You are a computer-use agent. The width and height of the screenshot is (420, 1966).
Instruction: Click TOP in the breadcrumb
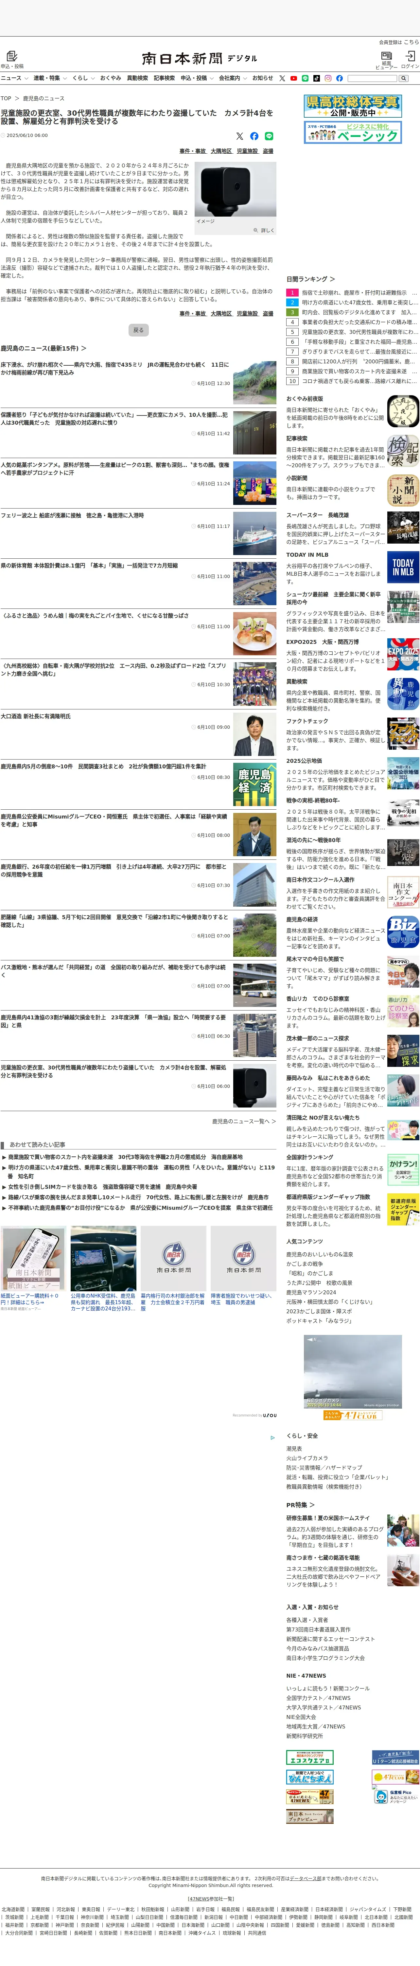point(6,98)
